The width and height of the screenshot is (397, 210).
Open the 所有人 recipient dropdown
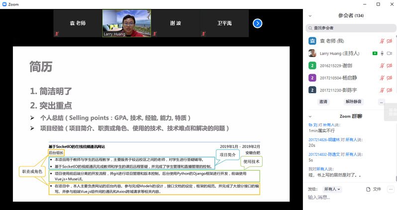tap(331, 189)
